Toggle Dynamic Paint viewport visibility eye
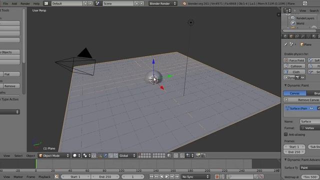The width and height of the screenshot is (320, 180). 302,77
